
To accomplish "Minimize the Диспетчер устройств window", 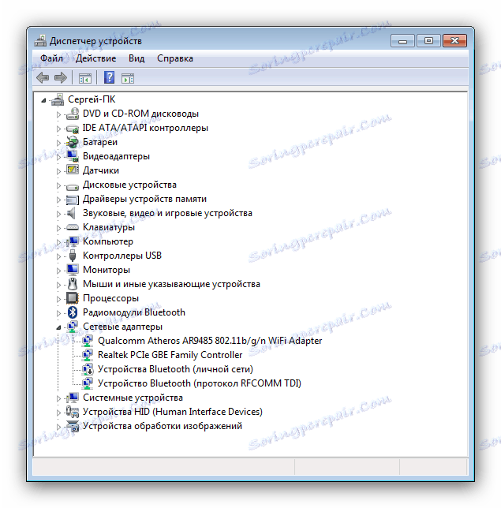I will tap(402, 41).
